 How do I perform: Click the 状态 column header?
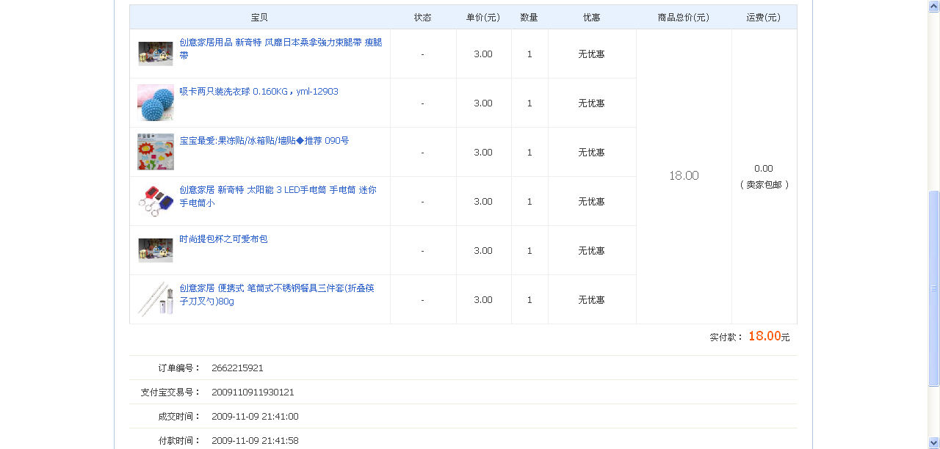point(422,18)
